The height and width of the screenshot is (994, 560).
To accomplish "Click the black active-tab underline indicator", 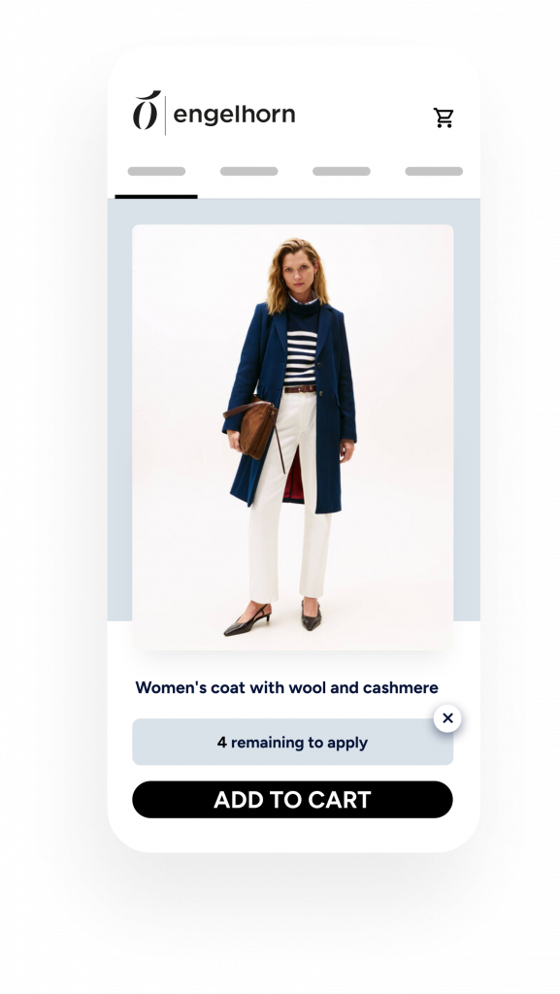I will click(156, 196).
